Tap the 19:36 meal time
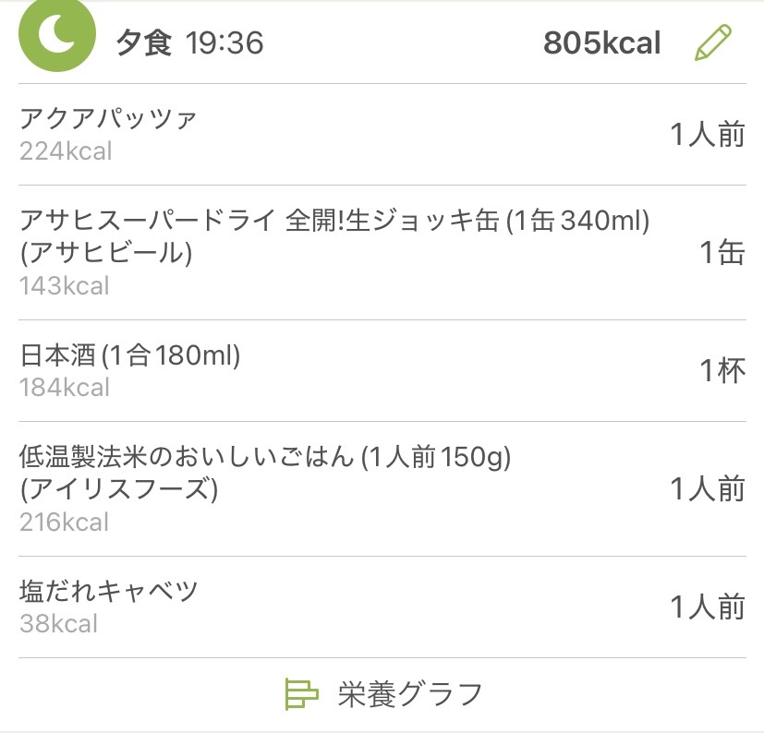Viewport: 764px width, 733px height. click(224, 42)
